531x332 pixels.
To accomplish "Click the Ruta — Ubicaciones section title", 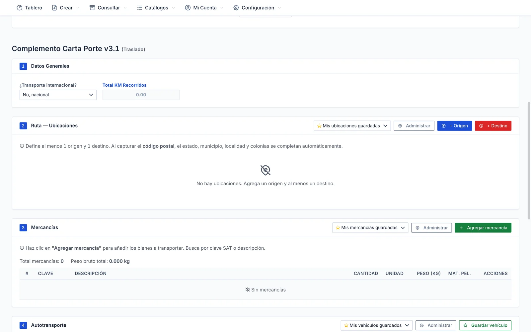I will coord(54,125).
